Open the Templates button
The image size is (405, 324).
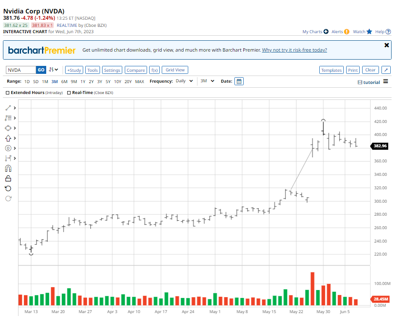tap(331, 70)
